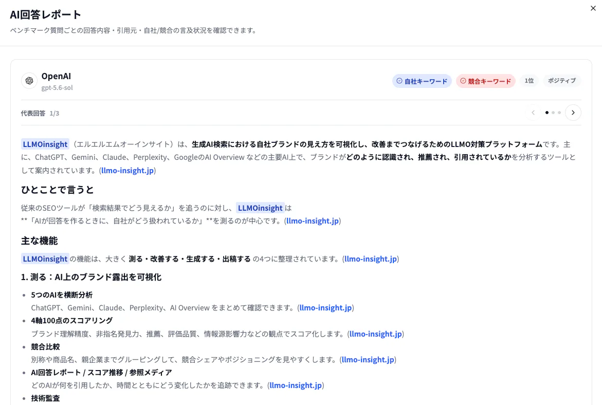Close the AI回答レポート dialog
Image resolution: width=602 pixels, height=405 pixels.
click(593, 8)
